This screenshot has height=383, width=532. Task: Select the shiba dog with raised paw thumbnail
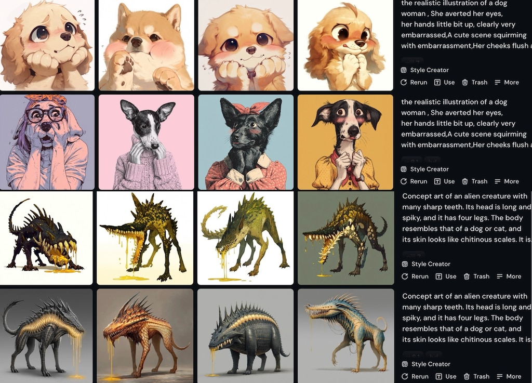[146, 45]
